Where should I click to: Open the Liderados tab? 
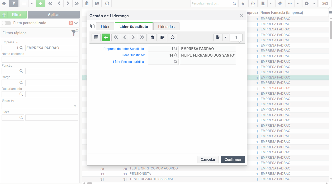166,26
